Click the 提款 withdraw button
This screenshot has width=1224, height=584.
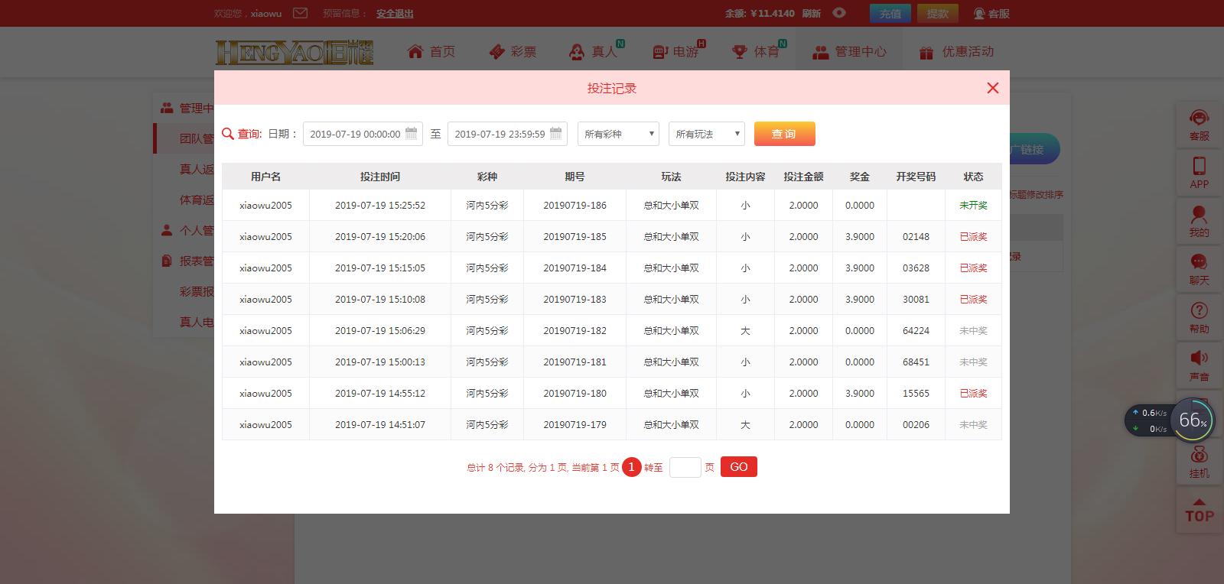pos(938,13)
